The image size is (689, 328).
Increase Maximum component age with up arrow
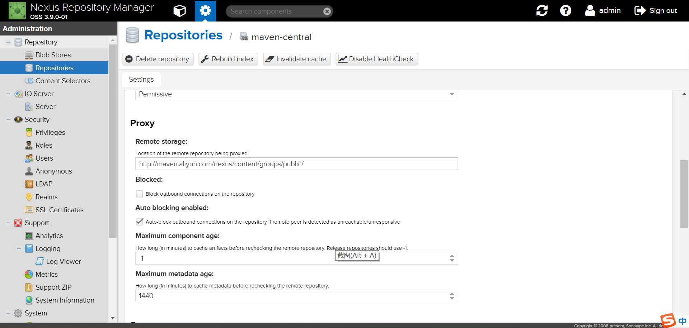pos(452,256)
